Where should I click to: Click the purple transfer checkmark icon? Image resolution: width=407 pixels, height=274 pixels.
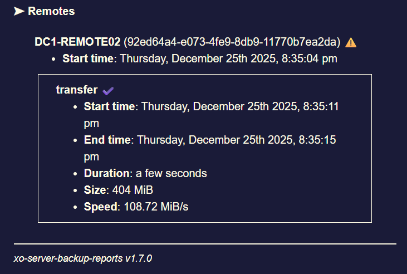tap(108, 90)
